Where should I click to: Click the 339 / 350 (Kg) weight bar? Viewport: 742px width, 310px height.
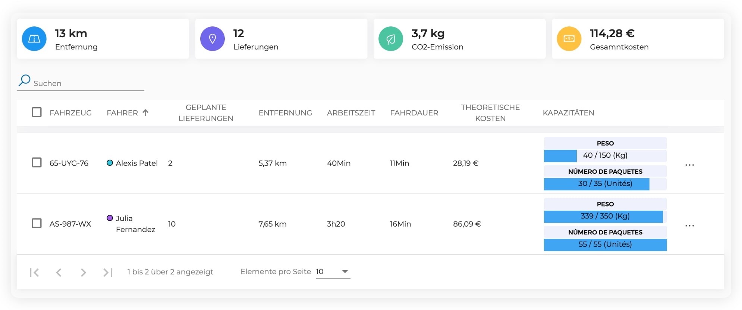tap(605, 216)
